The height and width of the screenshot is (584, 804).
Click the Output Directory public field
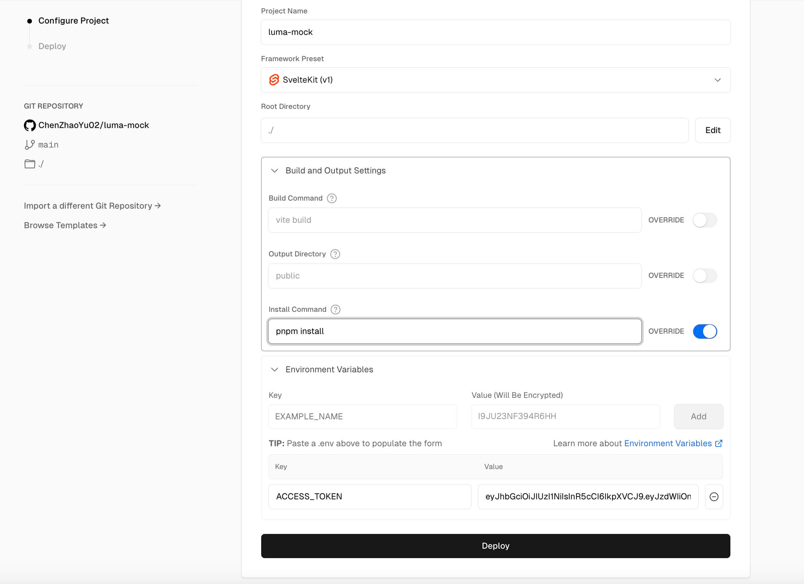coord(455,276)
